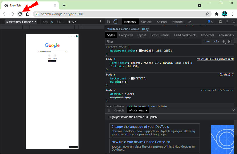Close the bottom drawer
The width and height of the screenshot is (237, 154).
click(234, 110)
